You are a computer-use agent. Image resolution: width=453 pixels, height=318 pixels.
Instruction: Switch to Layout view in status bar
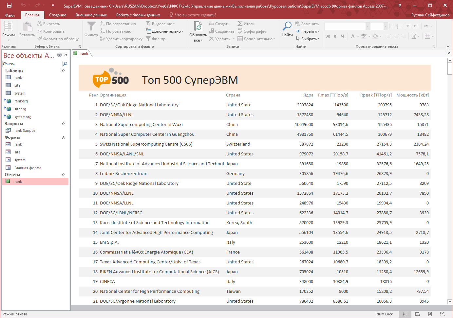[x=430, y=314]
